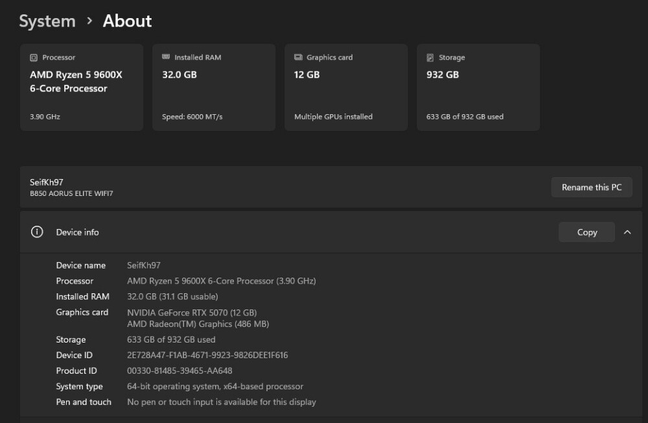Click the processor value with (3.90 GHz)
Screen dimensions: 648x423
click(222, 281)
